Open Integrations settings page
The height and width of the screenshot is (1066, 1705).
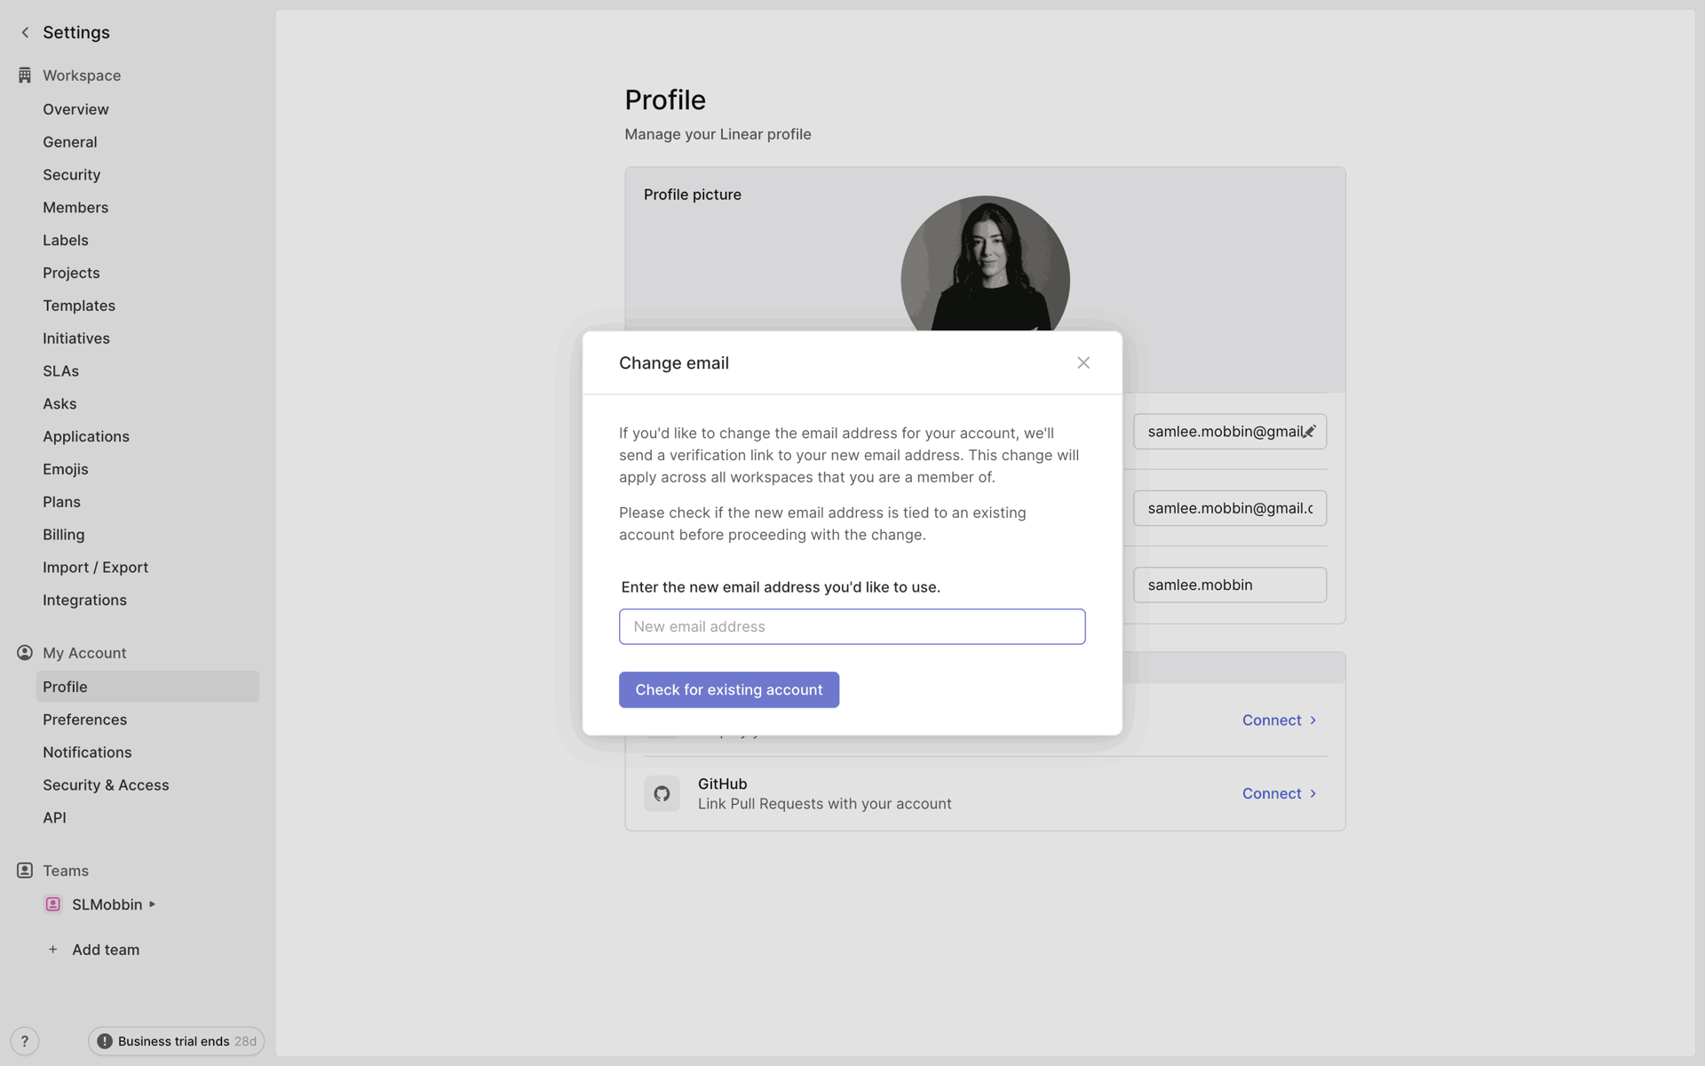pyautogui.click(x=84, y=601)
